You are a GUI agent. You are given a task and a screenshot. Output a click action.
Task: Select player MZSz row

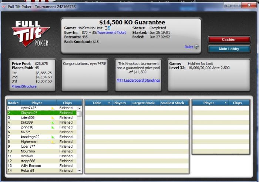click(42, 132)
